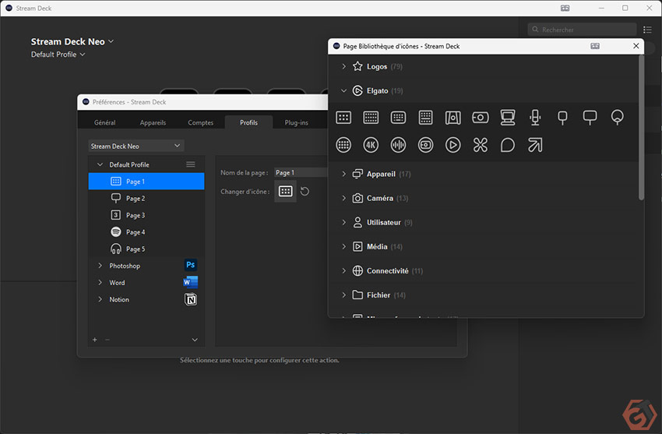Viewport: 662px width, 434px height.
Task: Expand the Fichier icon category
Action: [x=343, y=295]
